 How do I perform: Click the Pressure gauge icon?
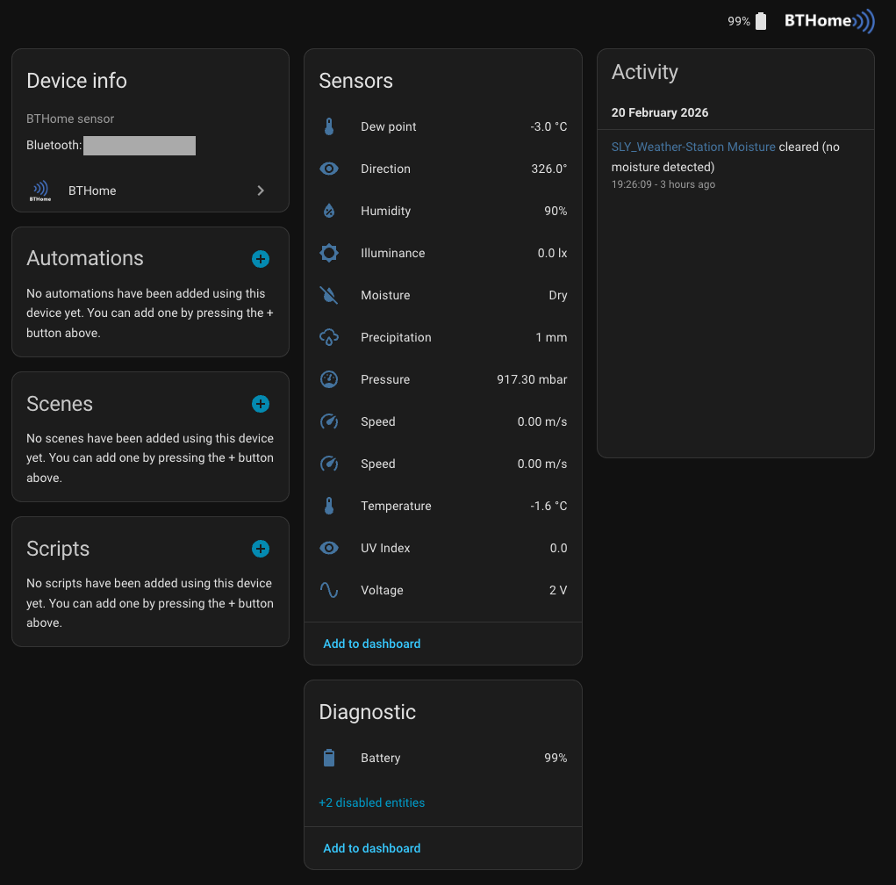pos(329,379)
